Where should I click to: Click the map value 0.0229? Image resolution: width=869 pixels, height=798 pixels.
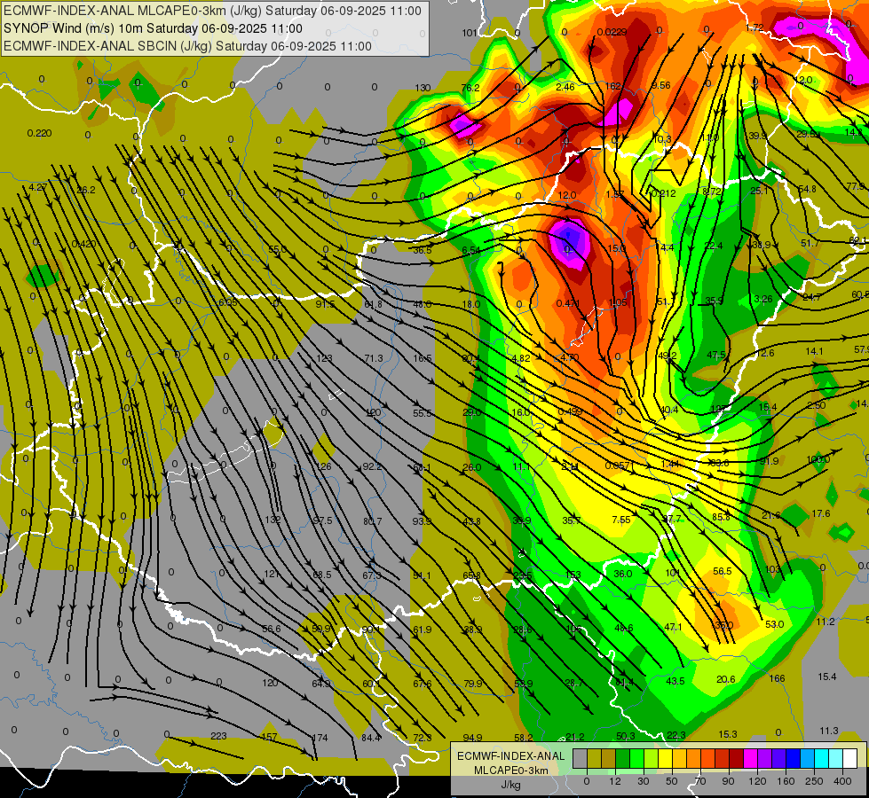coord(612,32)
